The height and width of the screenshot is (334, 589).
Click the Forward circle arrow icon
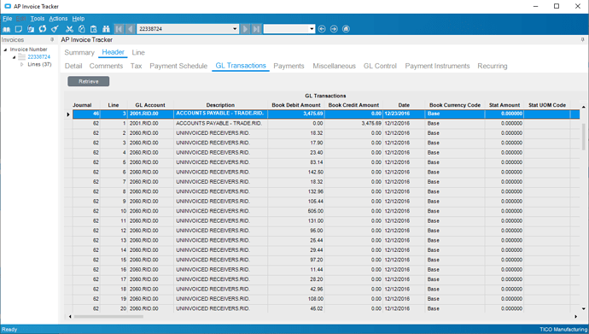click(x=334, y=29)
